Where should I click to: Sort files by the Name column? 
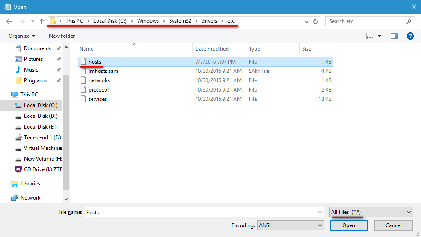coord(135,49)
